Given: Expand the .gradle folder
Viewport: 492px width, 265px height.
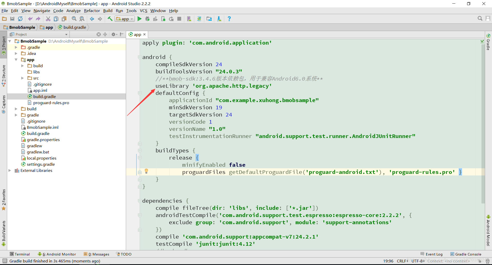Looking at the screenshot, I should tap(16, 47).
